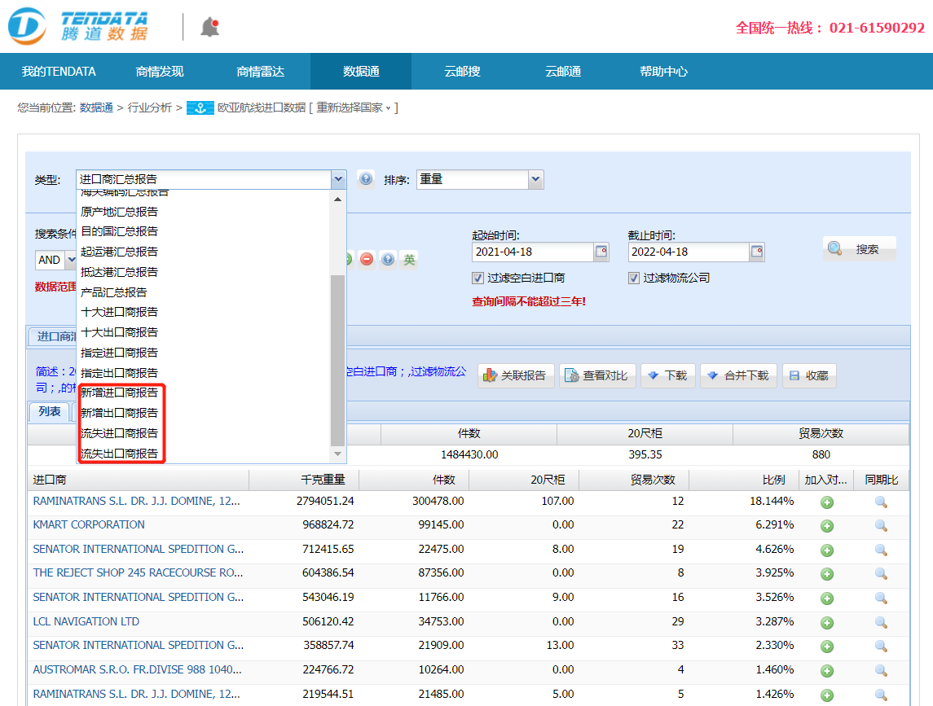
Task: Open the calendar picker for 截止时间
Action: click(x=757, y=252)
